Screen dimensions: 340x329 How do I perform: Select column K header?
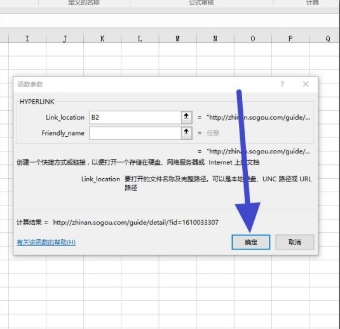102,38
